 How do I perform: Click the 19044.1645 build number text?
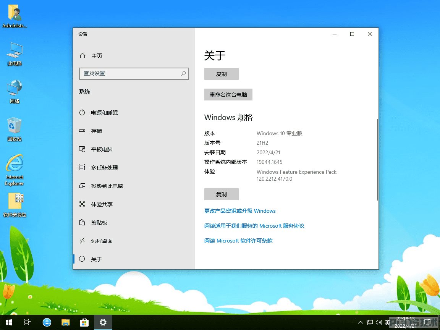point(269,162)
